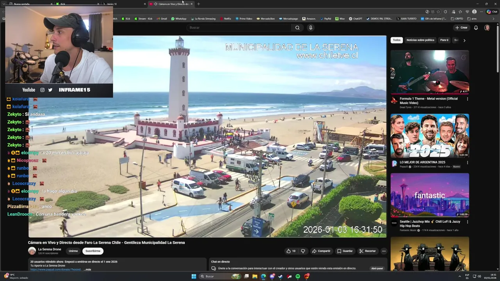This screenshot has width=500, height=281.
Task: Open the fantastic Seattle Jazzhop thumbnail
Action: click(430, 195)
